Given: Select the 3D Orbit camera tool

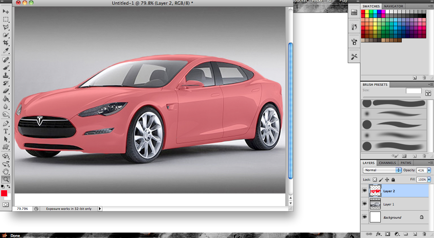Looking at the screenshot, I should coord(6,164).
